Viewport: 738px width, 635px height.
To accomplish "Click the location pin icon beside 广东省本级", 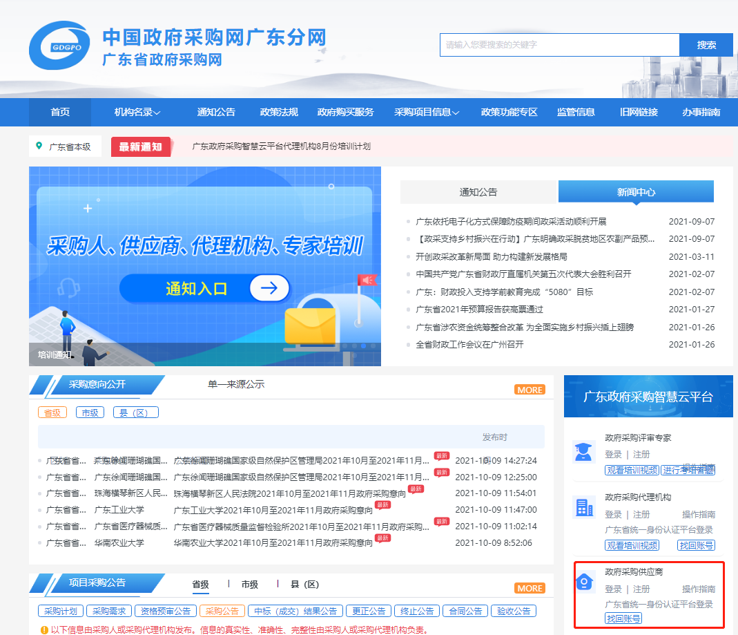I will pyautogui.click(x=39, y=146).
